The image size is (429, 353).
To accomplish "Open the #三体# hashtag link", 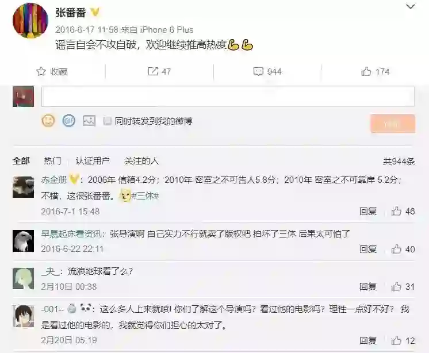I will (145, 196).
